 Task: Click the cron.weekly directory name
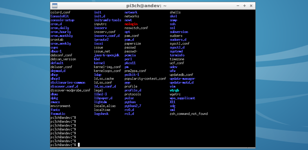[61, 44]
